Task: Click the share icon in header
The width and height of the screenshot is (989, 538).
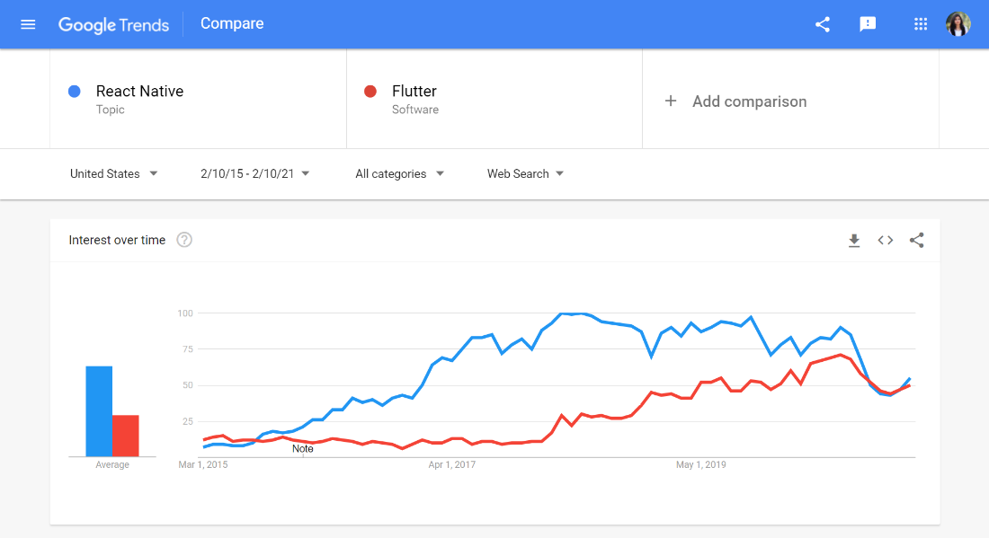Action: [823, 24]
